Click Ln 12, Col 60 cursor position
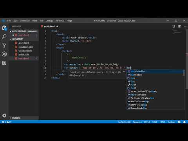The width and height of the screenshot is (188, 141). (124, 122)
